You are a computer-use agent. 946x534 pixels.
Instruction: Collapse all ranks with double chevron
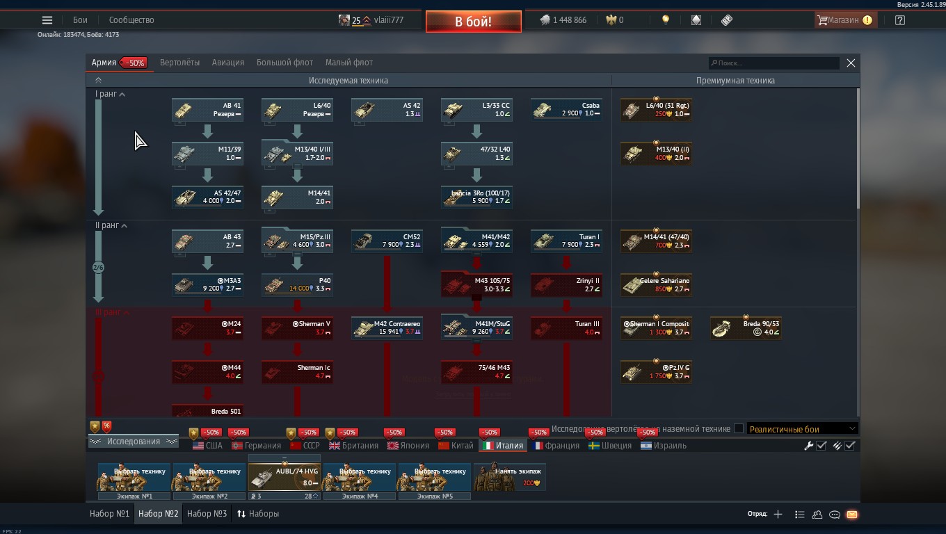pos(98,81)
